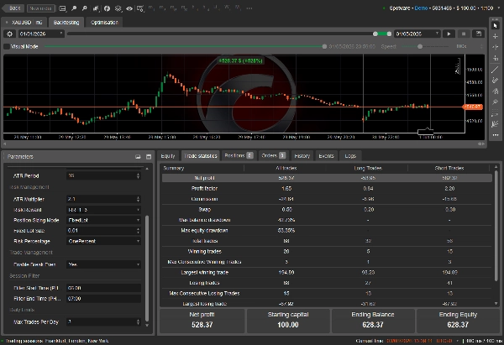This screenshot has width=504, height=345.
Task: Click the indicators function icon in toolbar
Action: (x=107, y=8)
